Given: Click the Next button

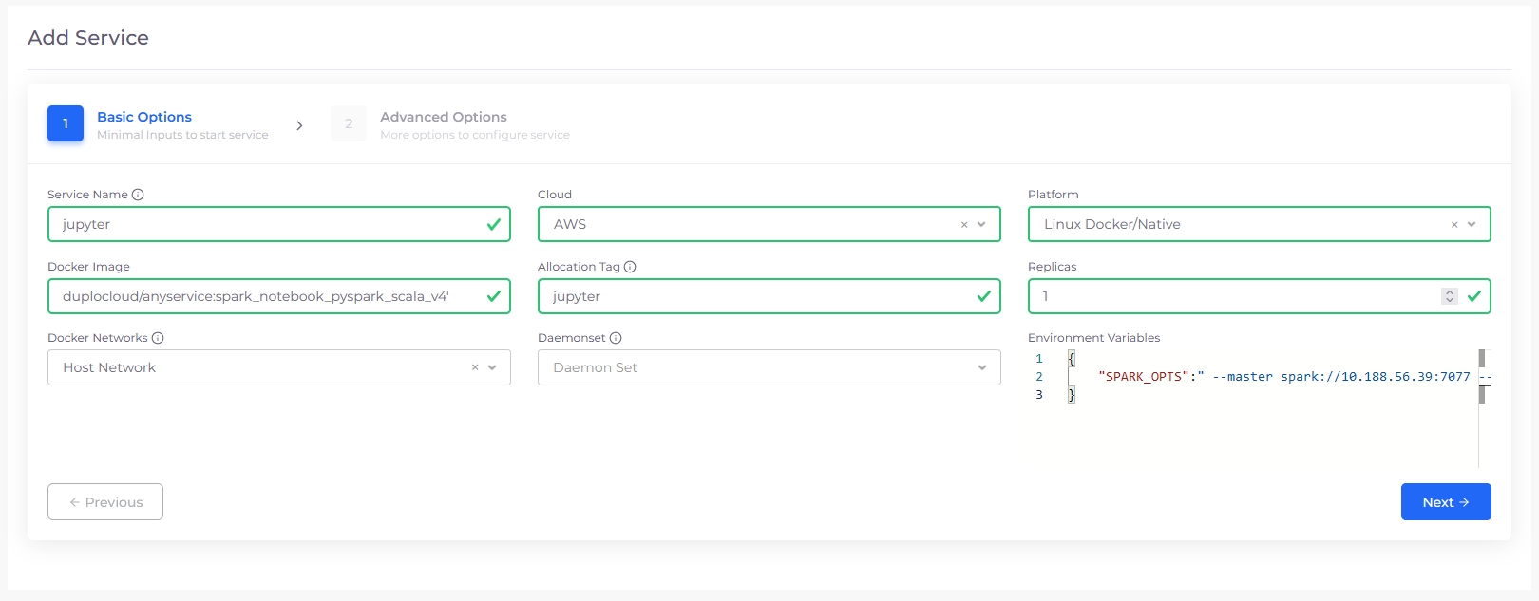Looking at the screenshot, I should [1445, 502].
